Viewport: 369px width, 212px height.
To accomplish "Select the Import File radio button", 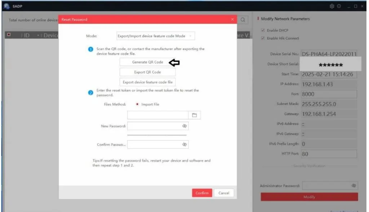I will (137, 104).
